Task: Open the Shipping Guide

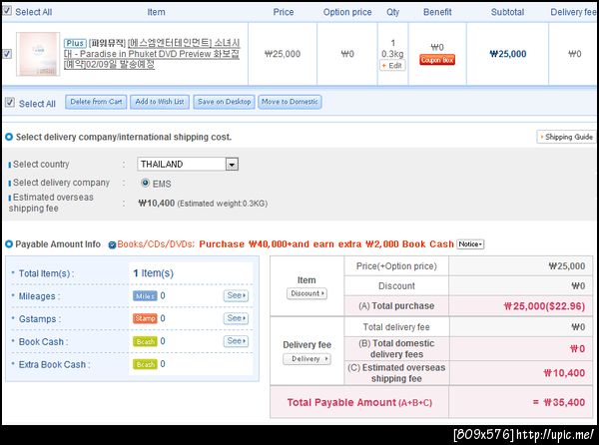Action: (x=566, y=137)
